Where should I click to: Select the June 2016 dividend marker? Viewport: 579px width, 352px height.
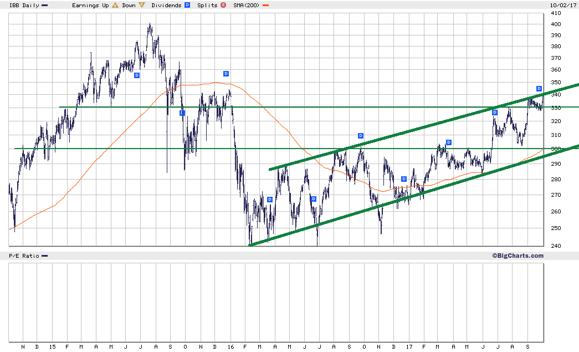(x=314, y=199)
